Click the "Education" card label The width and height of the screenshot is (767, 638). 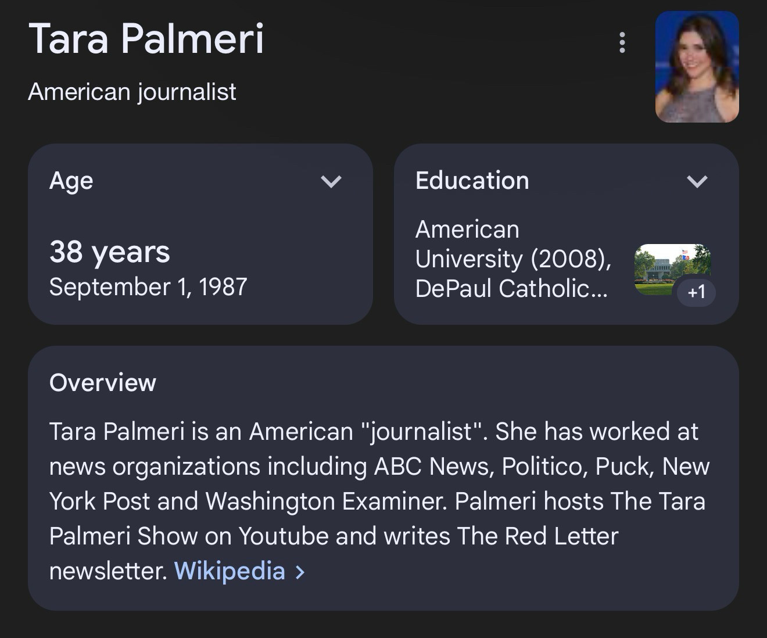point(472,181)
